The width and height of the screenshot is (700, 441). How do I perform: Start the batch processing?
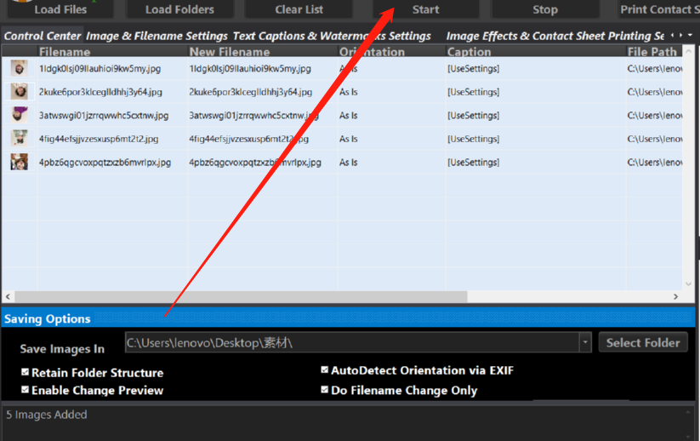426,9
